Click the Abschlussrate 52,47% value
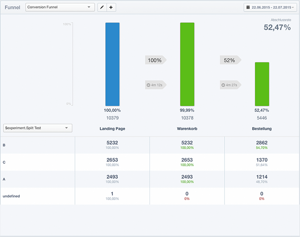This screenshot has width=300, height=237. (277, 27)
